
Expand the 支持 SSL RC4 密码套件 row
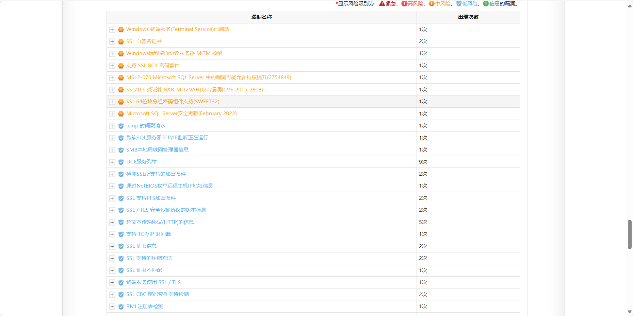(x=112, y=66)
